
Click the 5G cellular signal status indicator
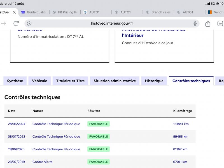click(210, 4)
